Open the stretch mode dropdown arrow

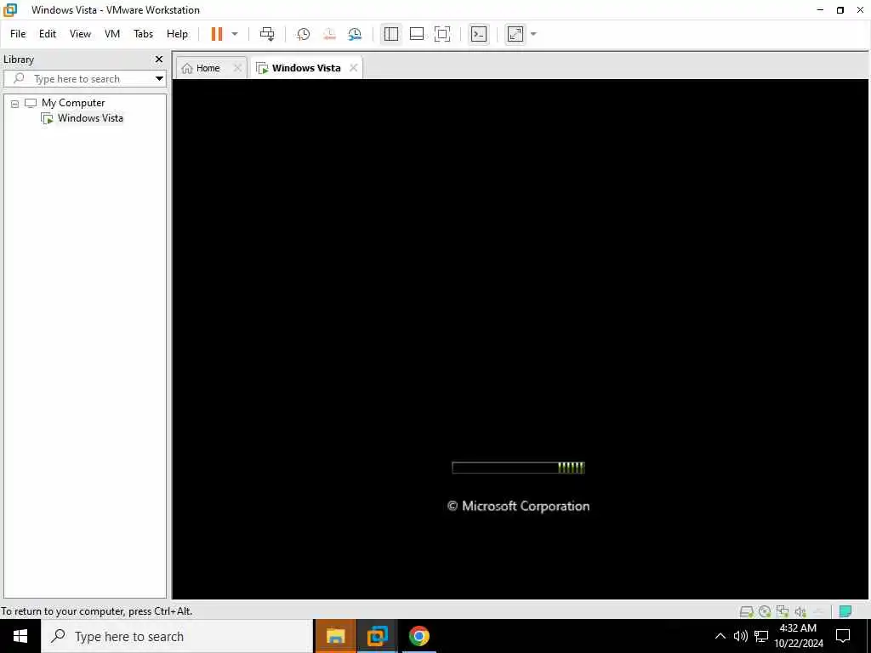click(x=533, y=34)
